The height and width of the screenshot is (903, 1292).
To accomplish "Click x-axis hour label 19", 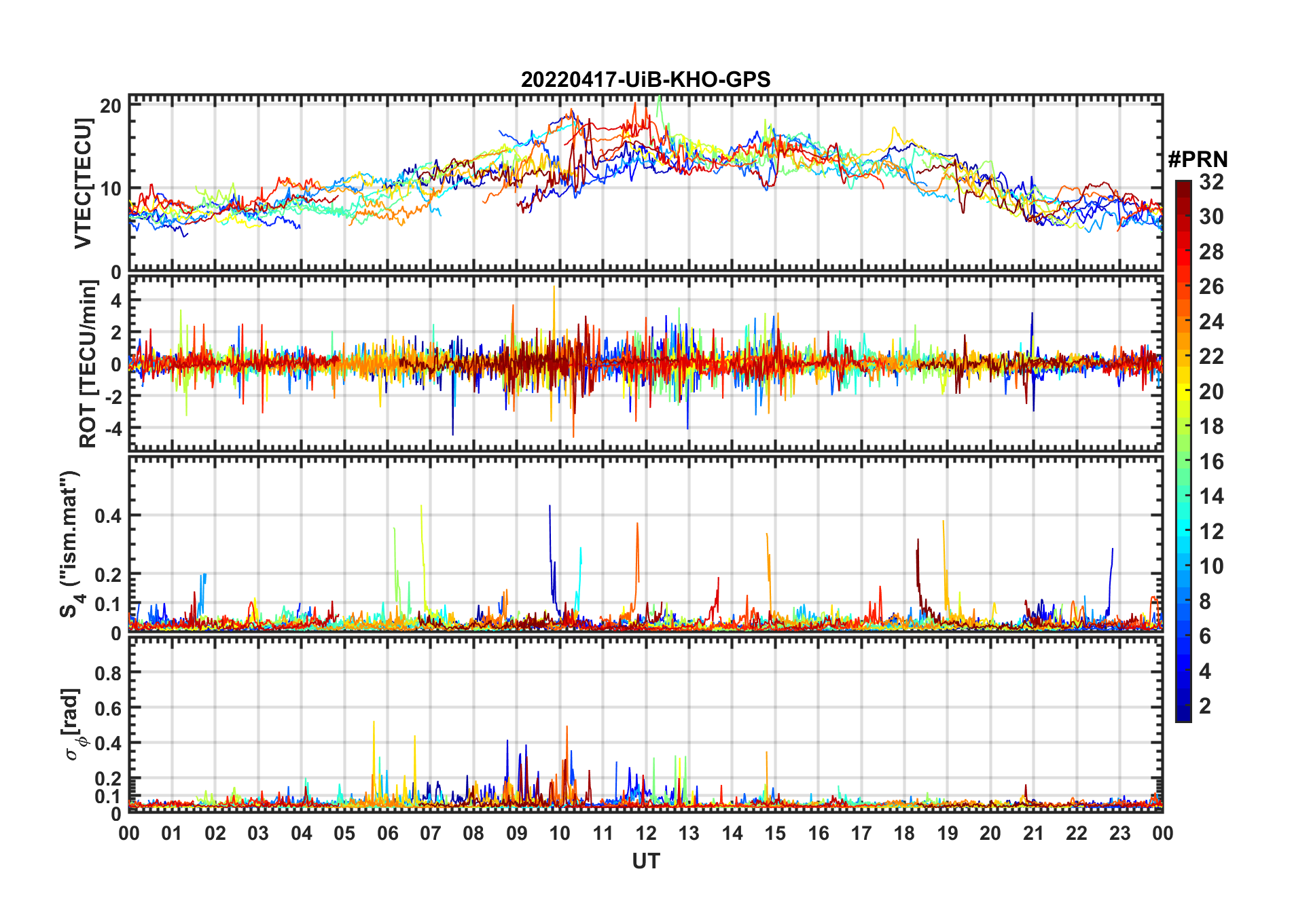I will [x=948, y=833].
